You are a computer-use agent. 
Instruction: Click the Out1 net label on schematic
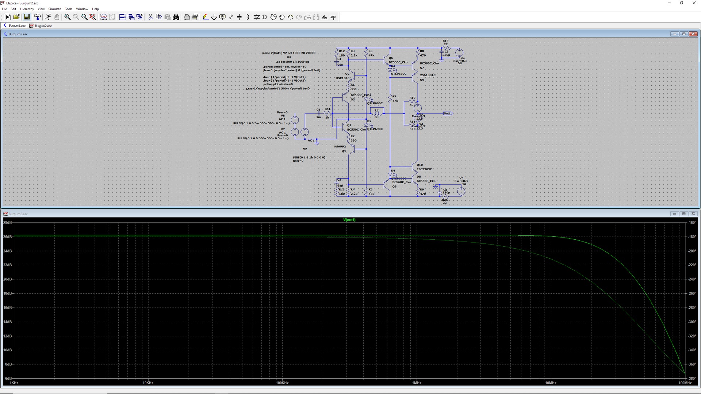[x=447, y=113]
